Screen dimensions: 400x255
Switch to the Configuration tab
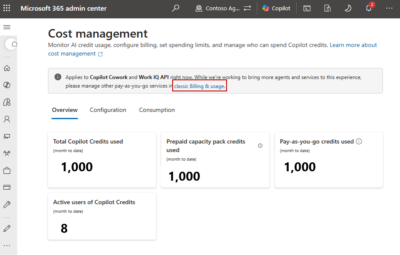click(x=108, y=110)
